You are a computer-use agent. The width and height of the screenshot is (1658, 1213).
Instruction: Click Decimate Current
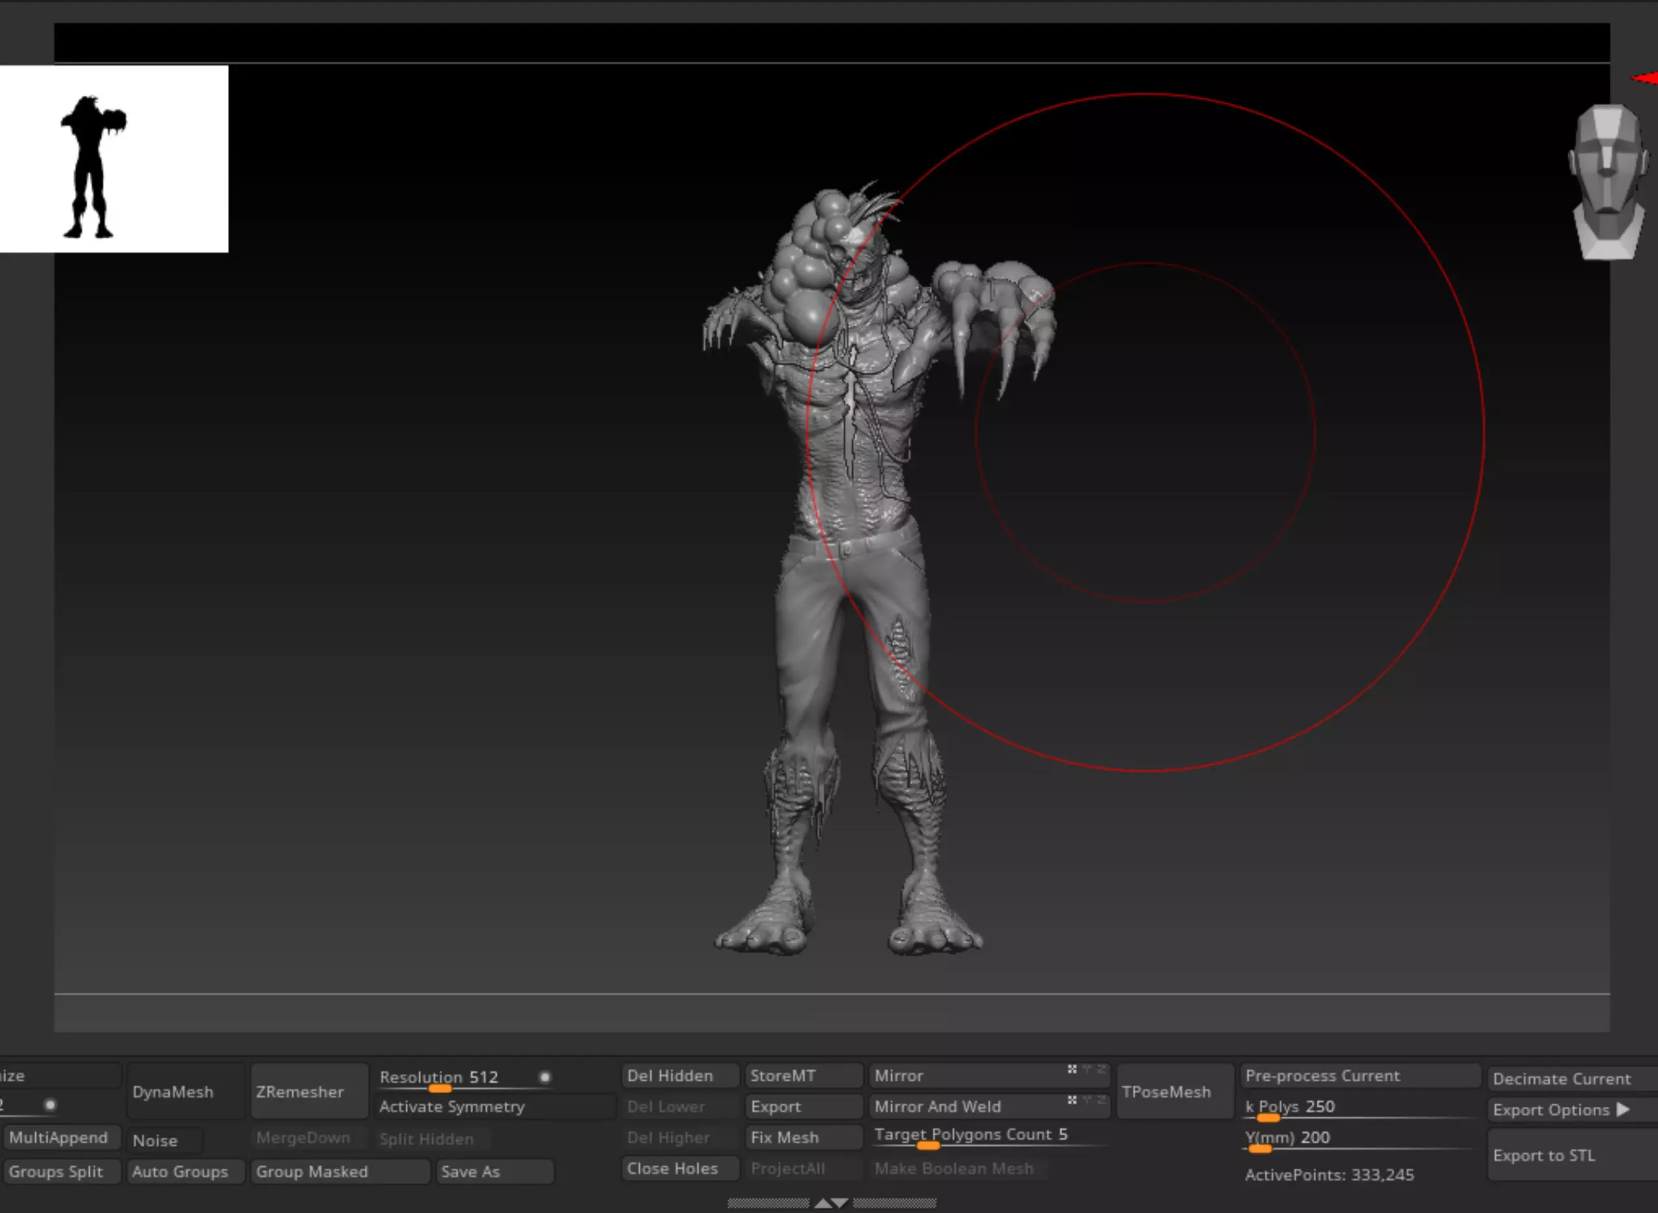click(1572, 1079)
